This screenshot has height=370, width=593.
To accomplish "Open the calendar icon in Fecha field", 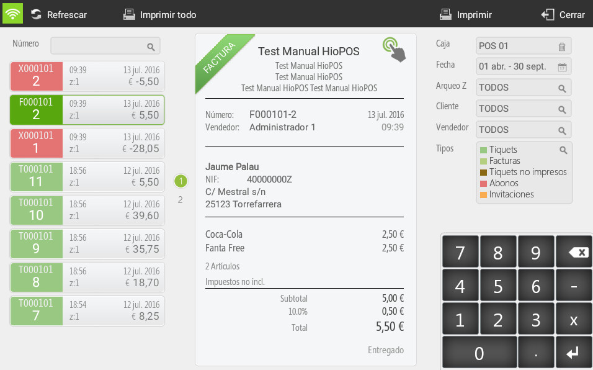I will click(562, 67).
